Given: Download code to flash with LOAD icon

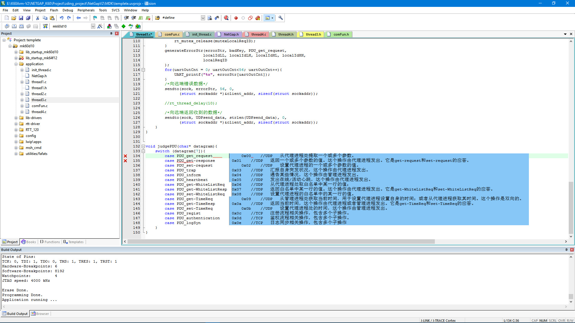Looking at the screenshot, I should click(x=45, y=26).
